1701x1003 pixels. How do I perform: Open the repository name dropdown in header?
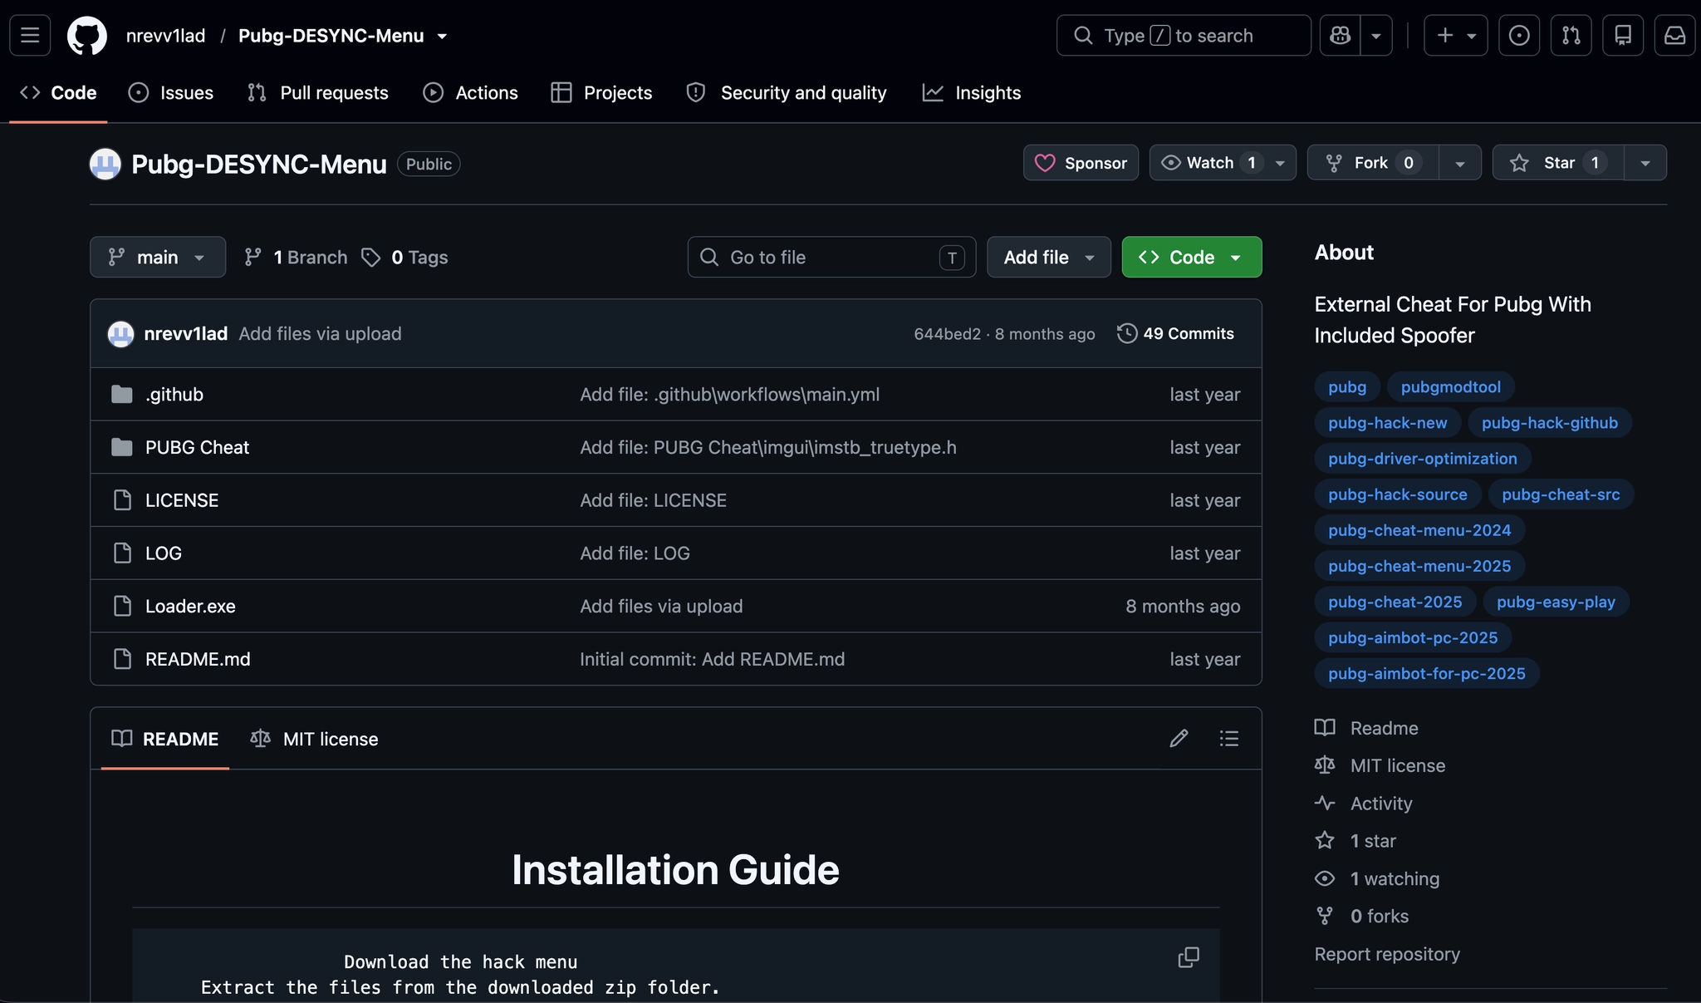pyautogui.click(x=443, y=36)
